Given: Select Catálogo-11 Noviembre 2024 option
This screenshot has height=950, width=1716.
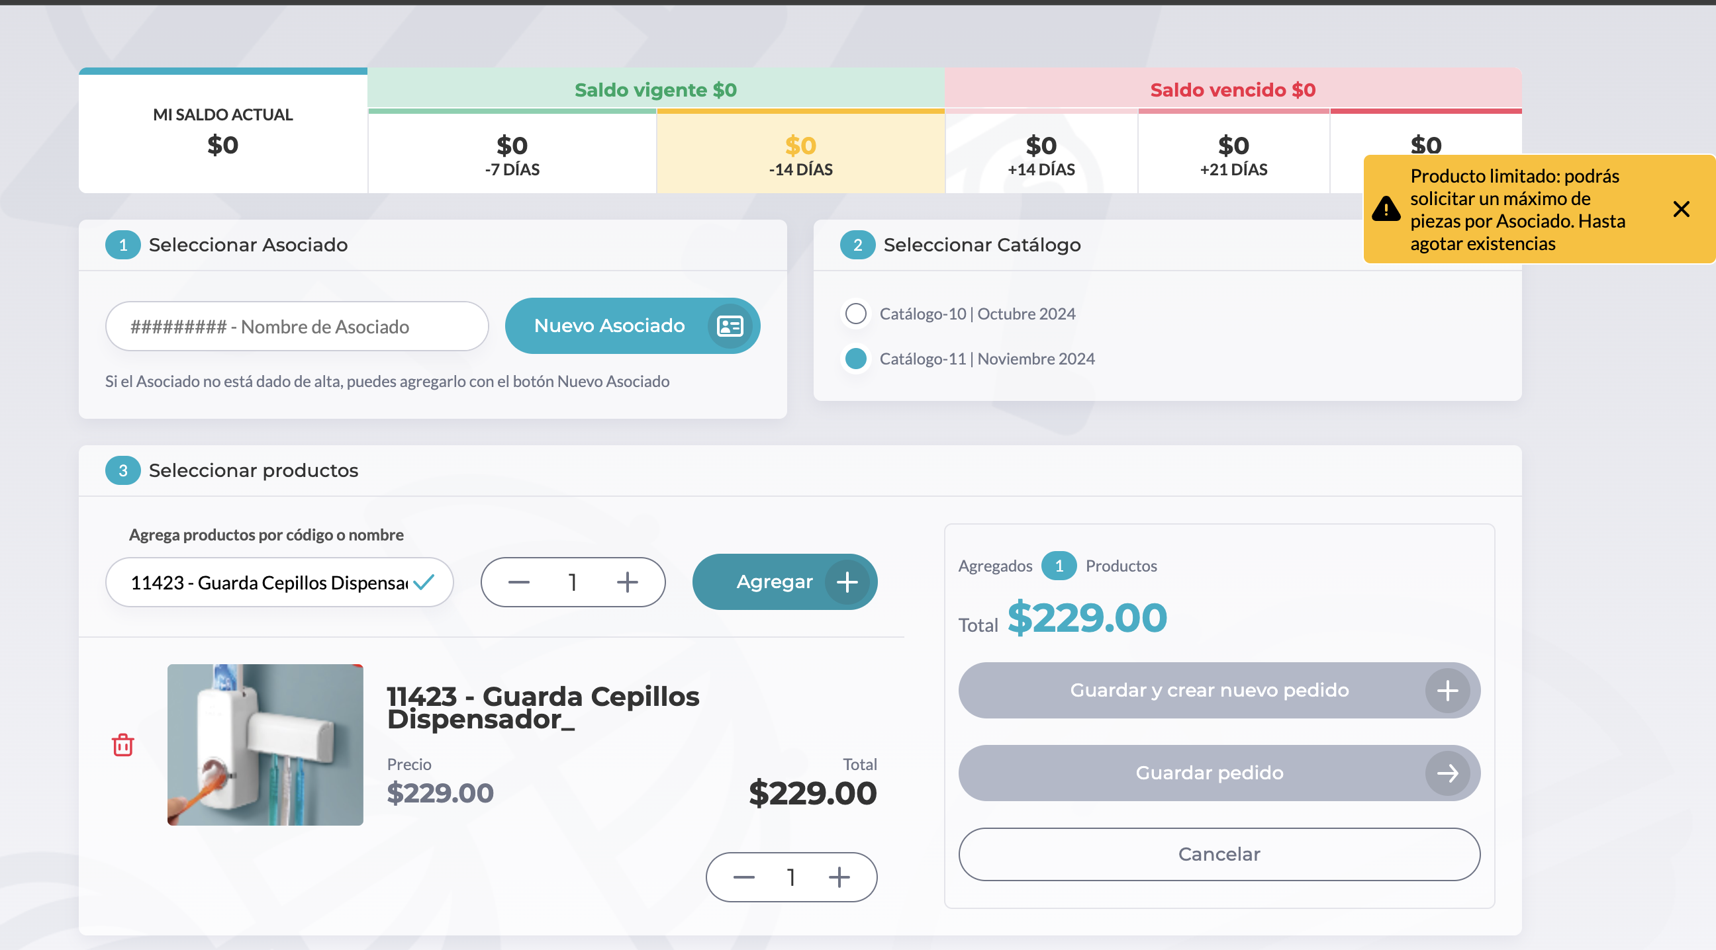Looking at the screenshot, I should point(855,358).
